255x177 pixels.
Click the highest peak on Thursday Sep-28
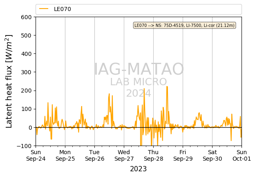pos(167,87)
